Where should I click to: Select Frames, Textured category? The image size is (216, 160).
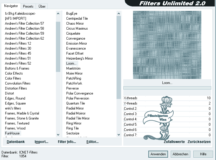17,123
